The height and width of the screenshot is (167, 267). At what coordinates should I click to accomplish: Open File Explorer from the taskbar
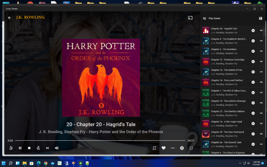click(25, 163)
